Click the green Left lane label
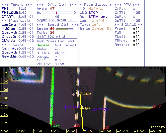This screenshot has width=166, height=133. point(55,126)
